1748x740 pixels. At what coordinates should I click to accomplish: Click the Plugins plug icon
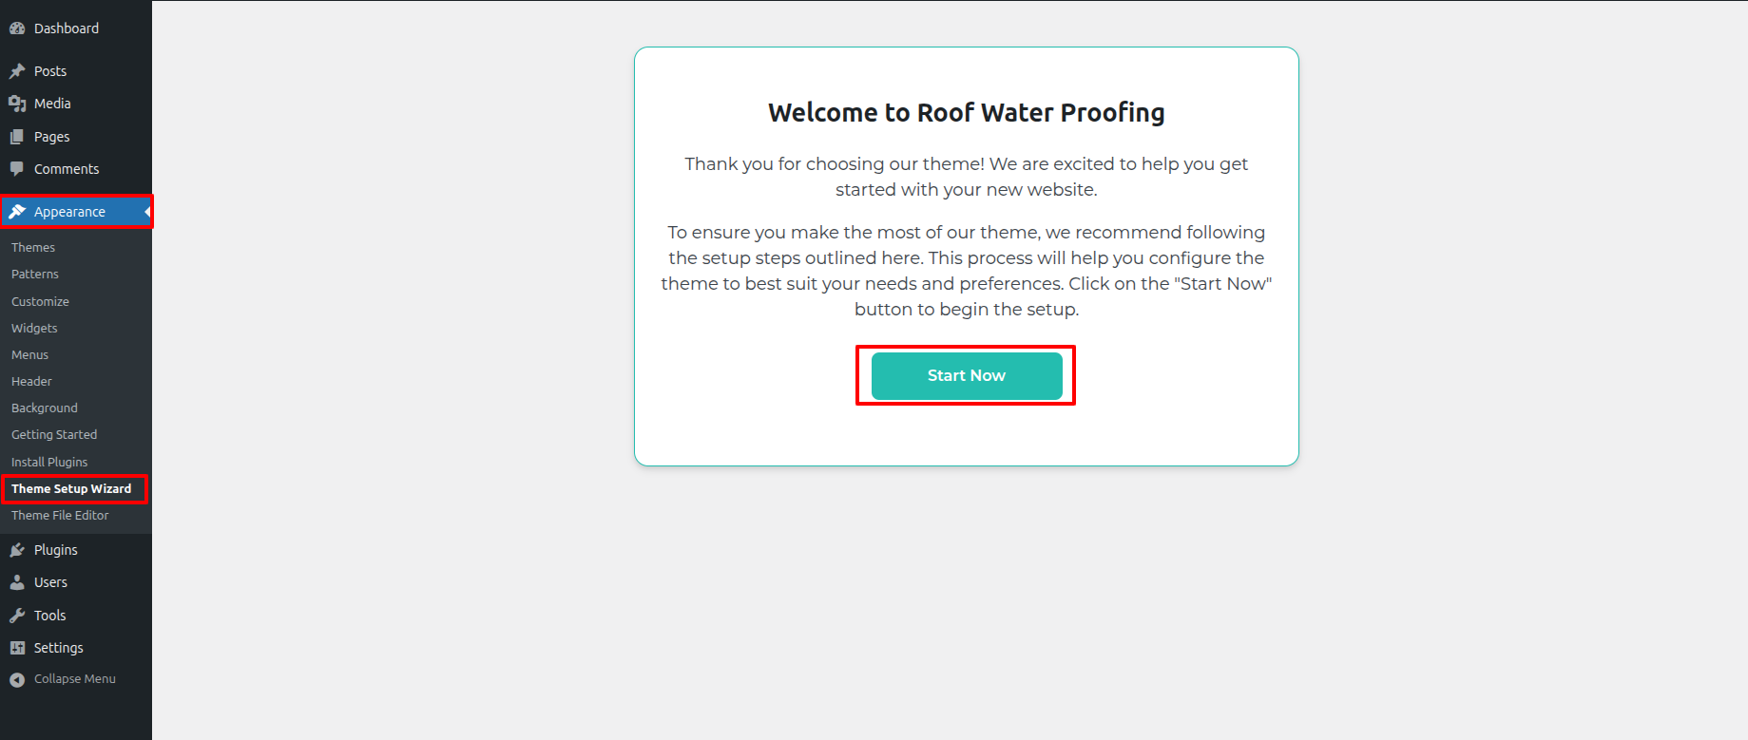point(17,550)
